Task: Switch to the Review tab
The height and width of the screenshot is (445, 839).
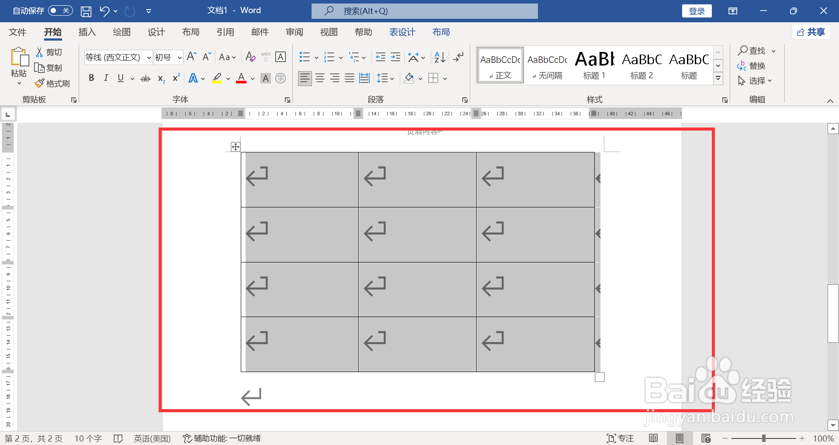Action: coord(295,32)
